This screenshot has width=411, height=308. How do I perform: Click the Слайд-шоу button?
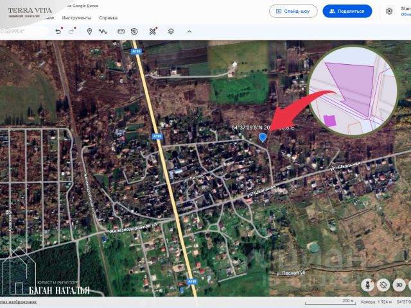pos(293,12)
